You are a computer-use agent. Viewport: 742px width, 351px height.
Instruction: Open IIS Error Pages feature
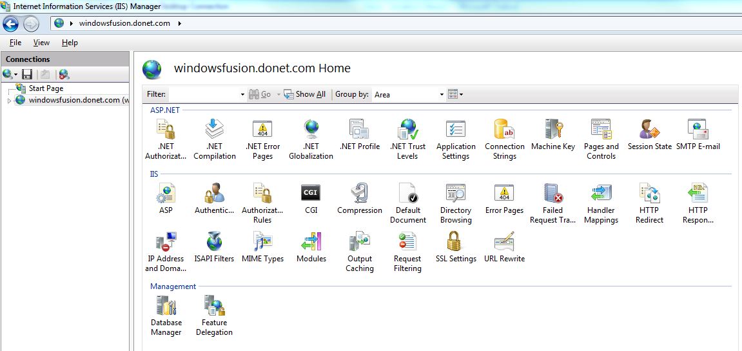505,198
